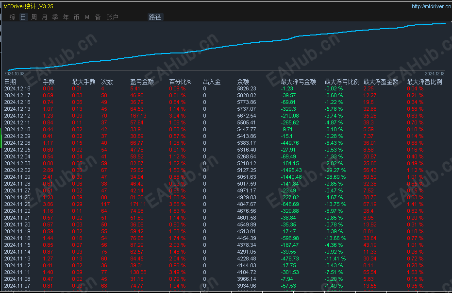Click max floating loss -598.98
The height and width of the screenshot is (293, 452).
click(290, 238)
